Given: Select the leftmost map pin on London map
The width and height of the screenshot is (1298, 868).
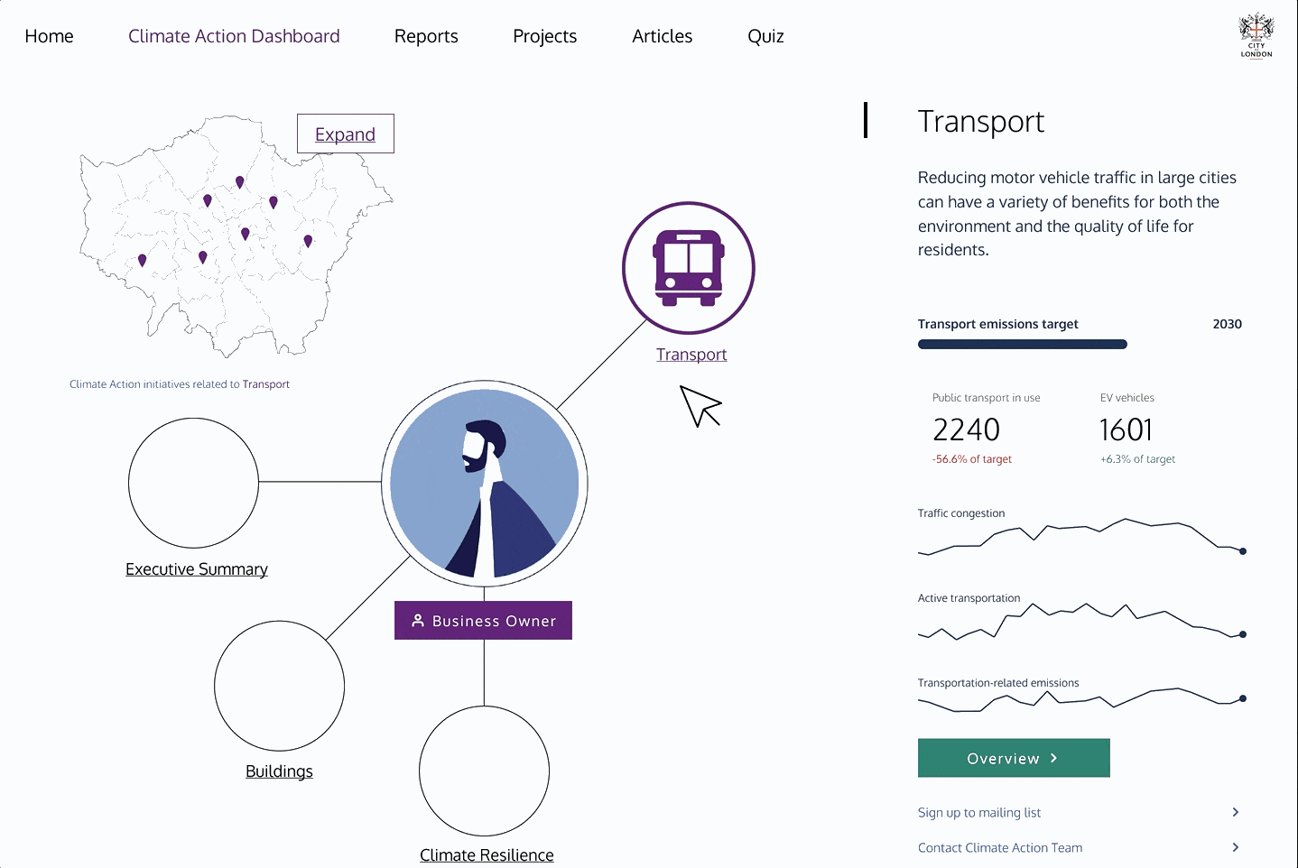Looking at the screenshot, I should tap(143, 260).
